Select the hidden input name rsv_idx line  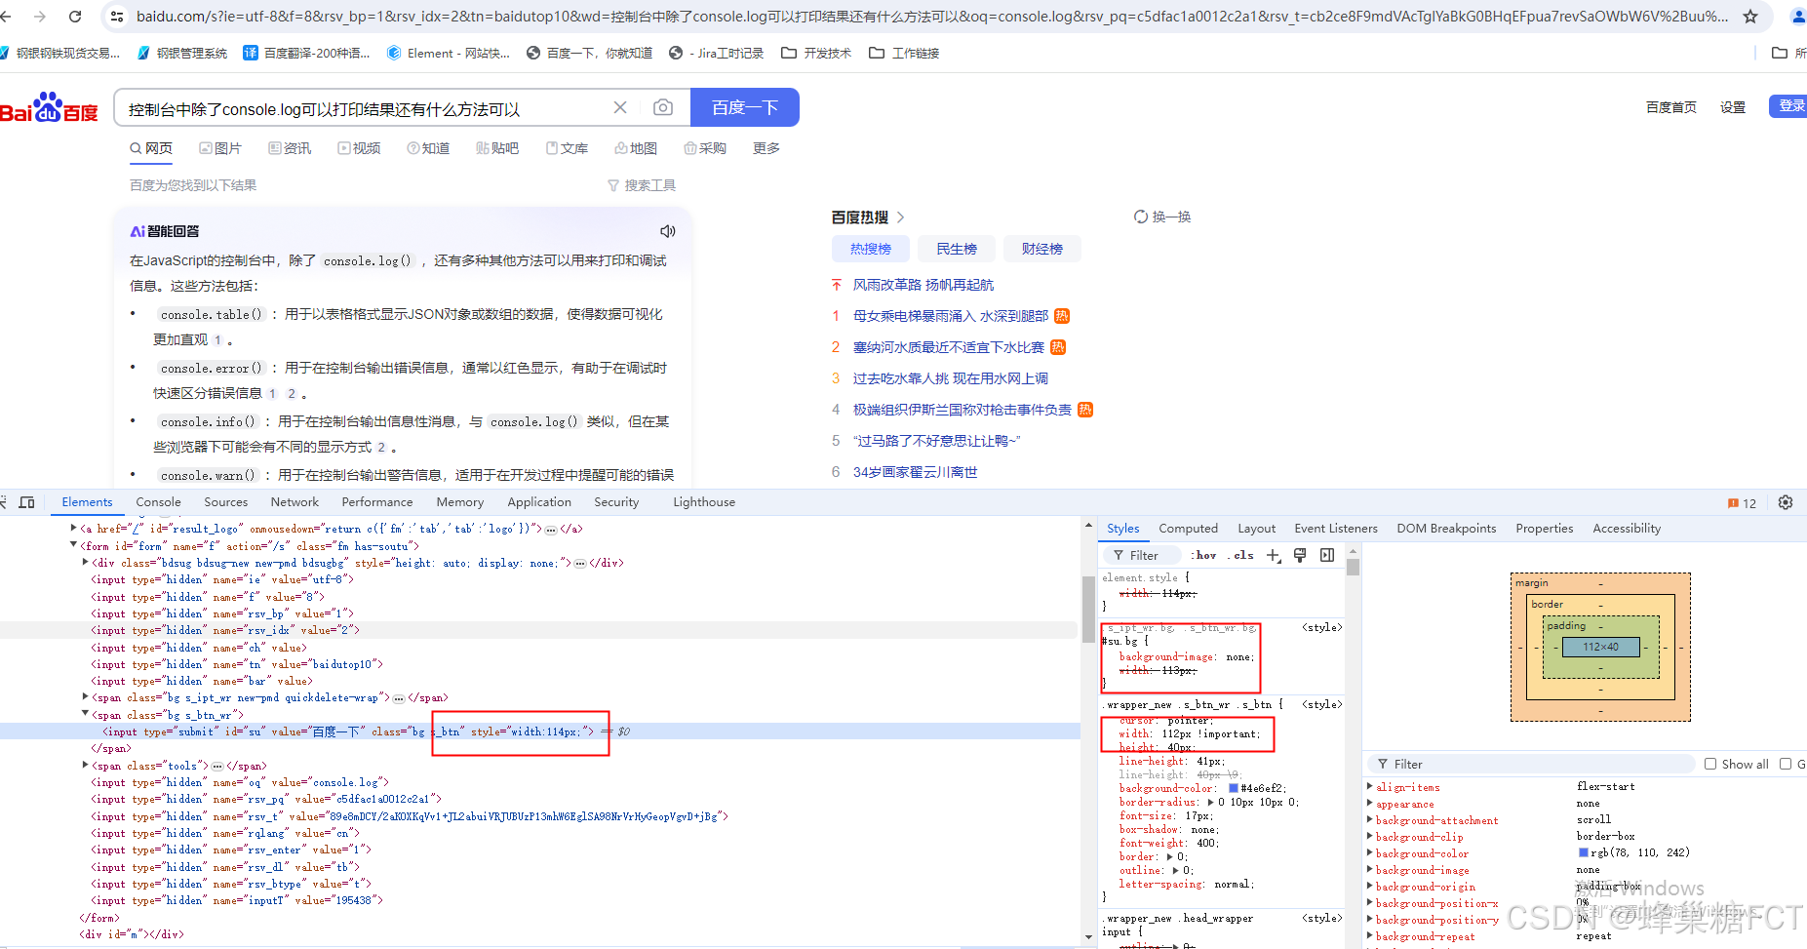(539, 630)
